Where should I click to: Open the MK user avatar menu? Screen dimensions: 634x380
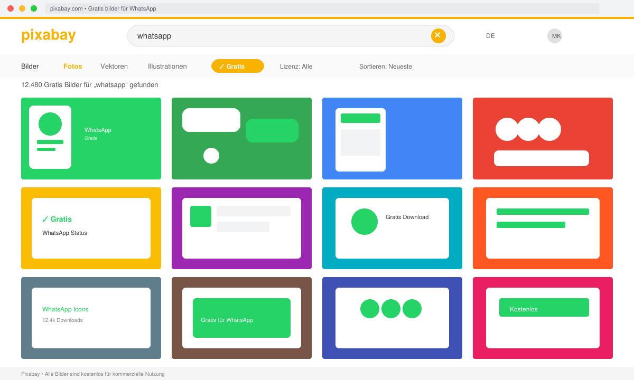555,36
